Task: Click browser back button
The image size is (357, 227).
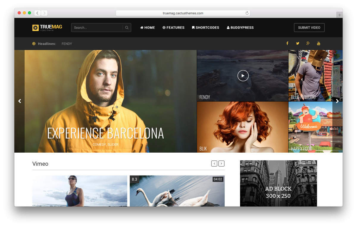Action: [x=37, y=13]
